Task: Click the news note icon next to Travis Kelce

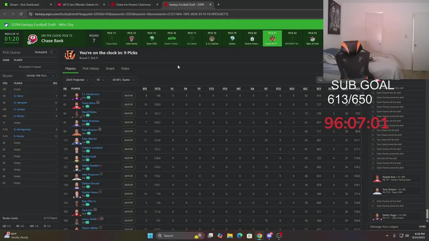Action: 98,103
